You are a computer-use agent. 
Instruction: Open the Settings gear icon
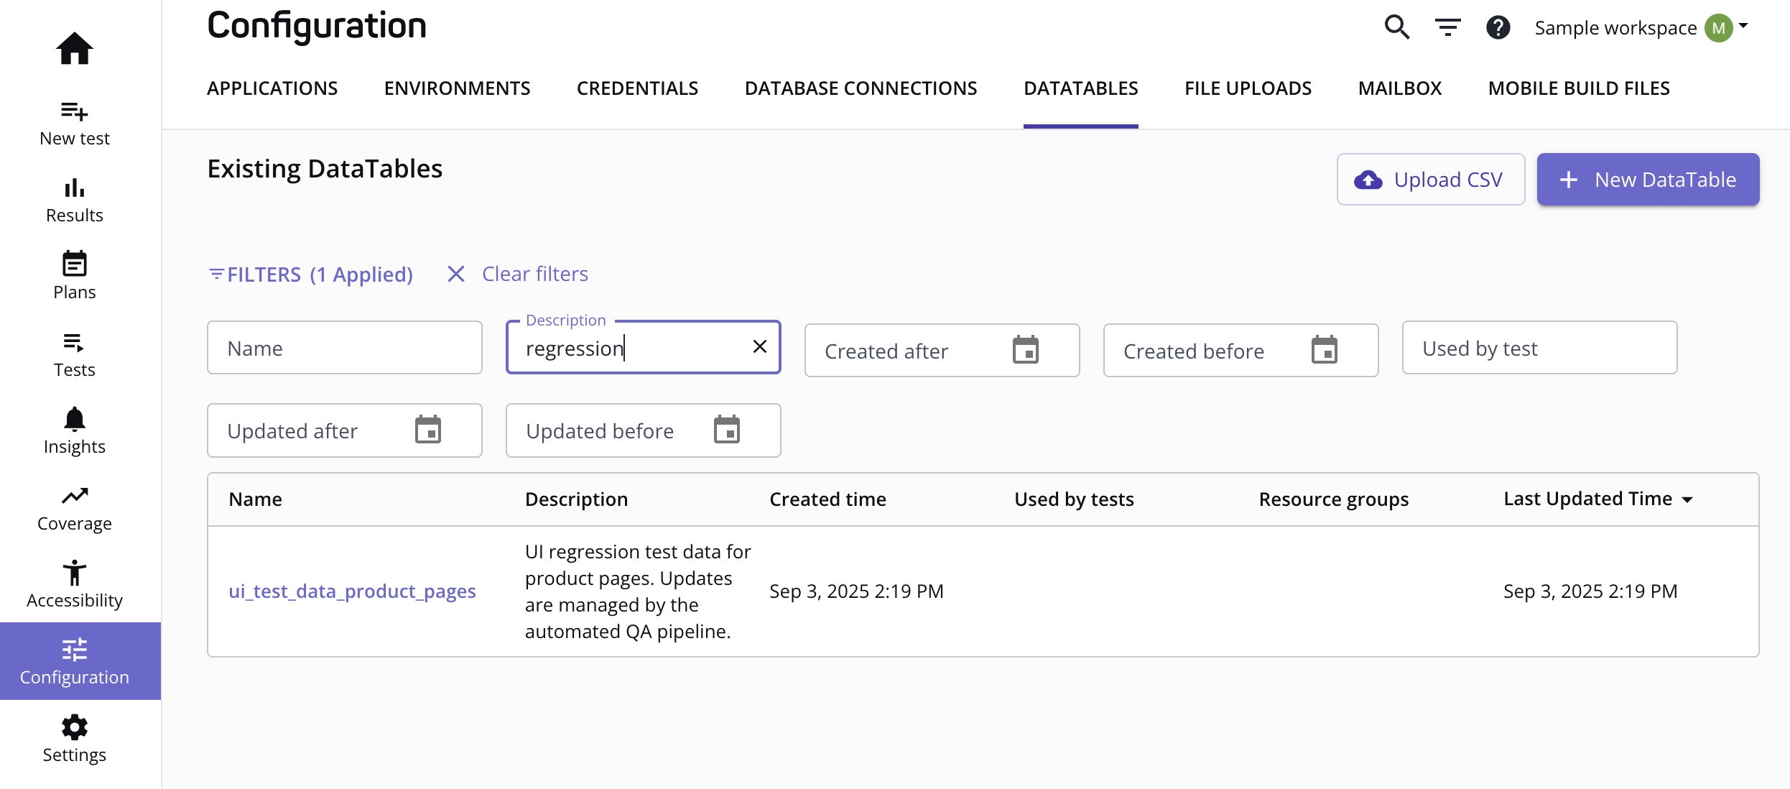point(74,726)
